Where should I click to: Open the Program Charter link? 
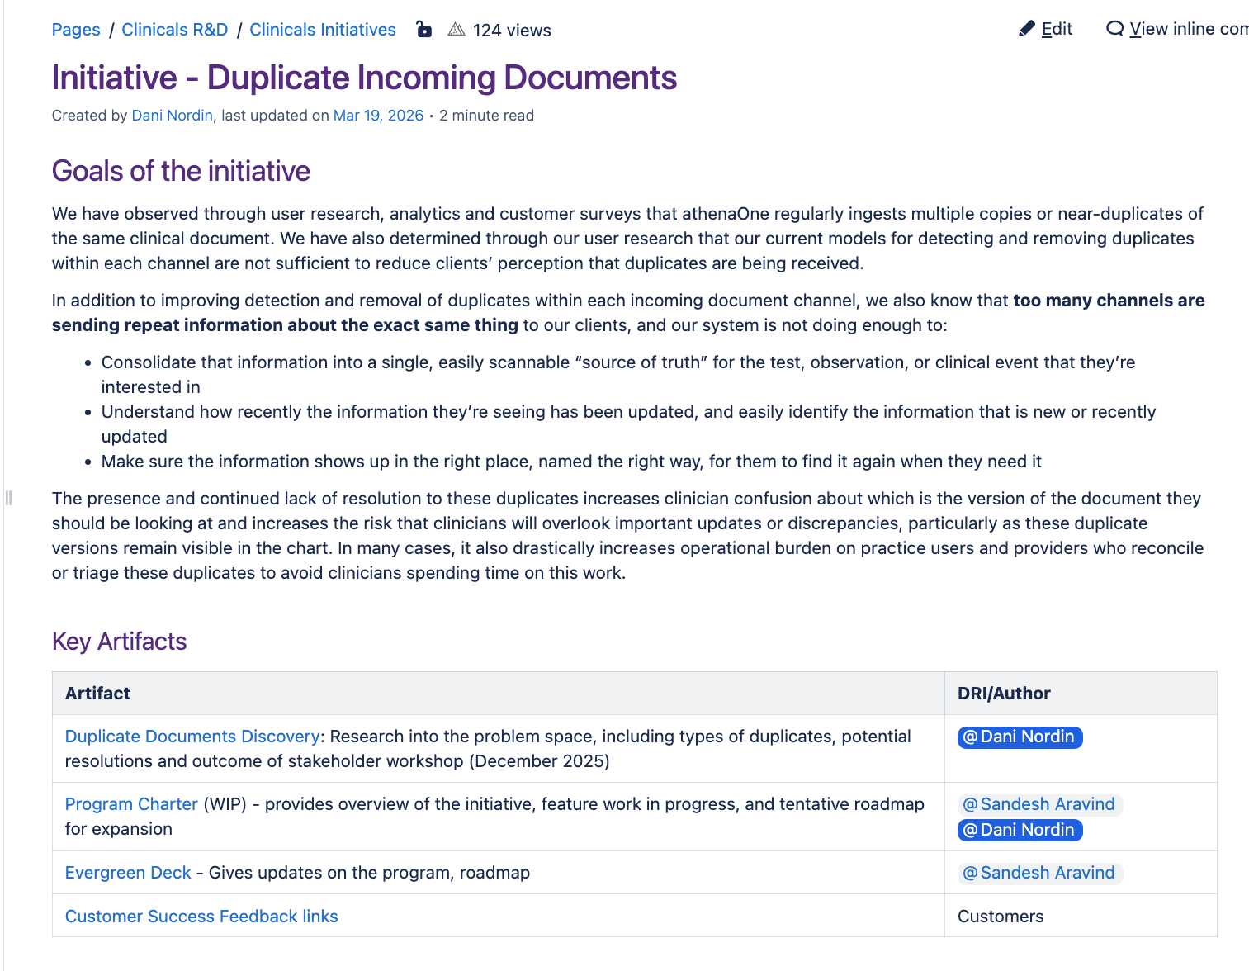(131, 804)
